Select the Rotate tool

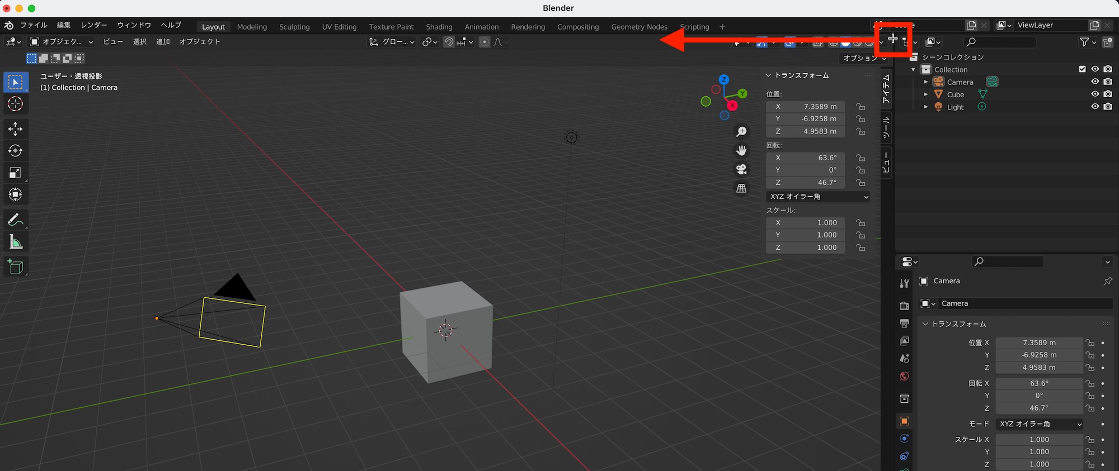point(15,151)
